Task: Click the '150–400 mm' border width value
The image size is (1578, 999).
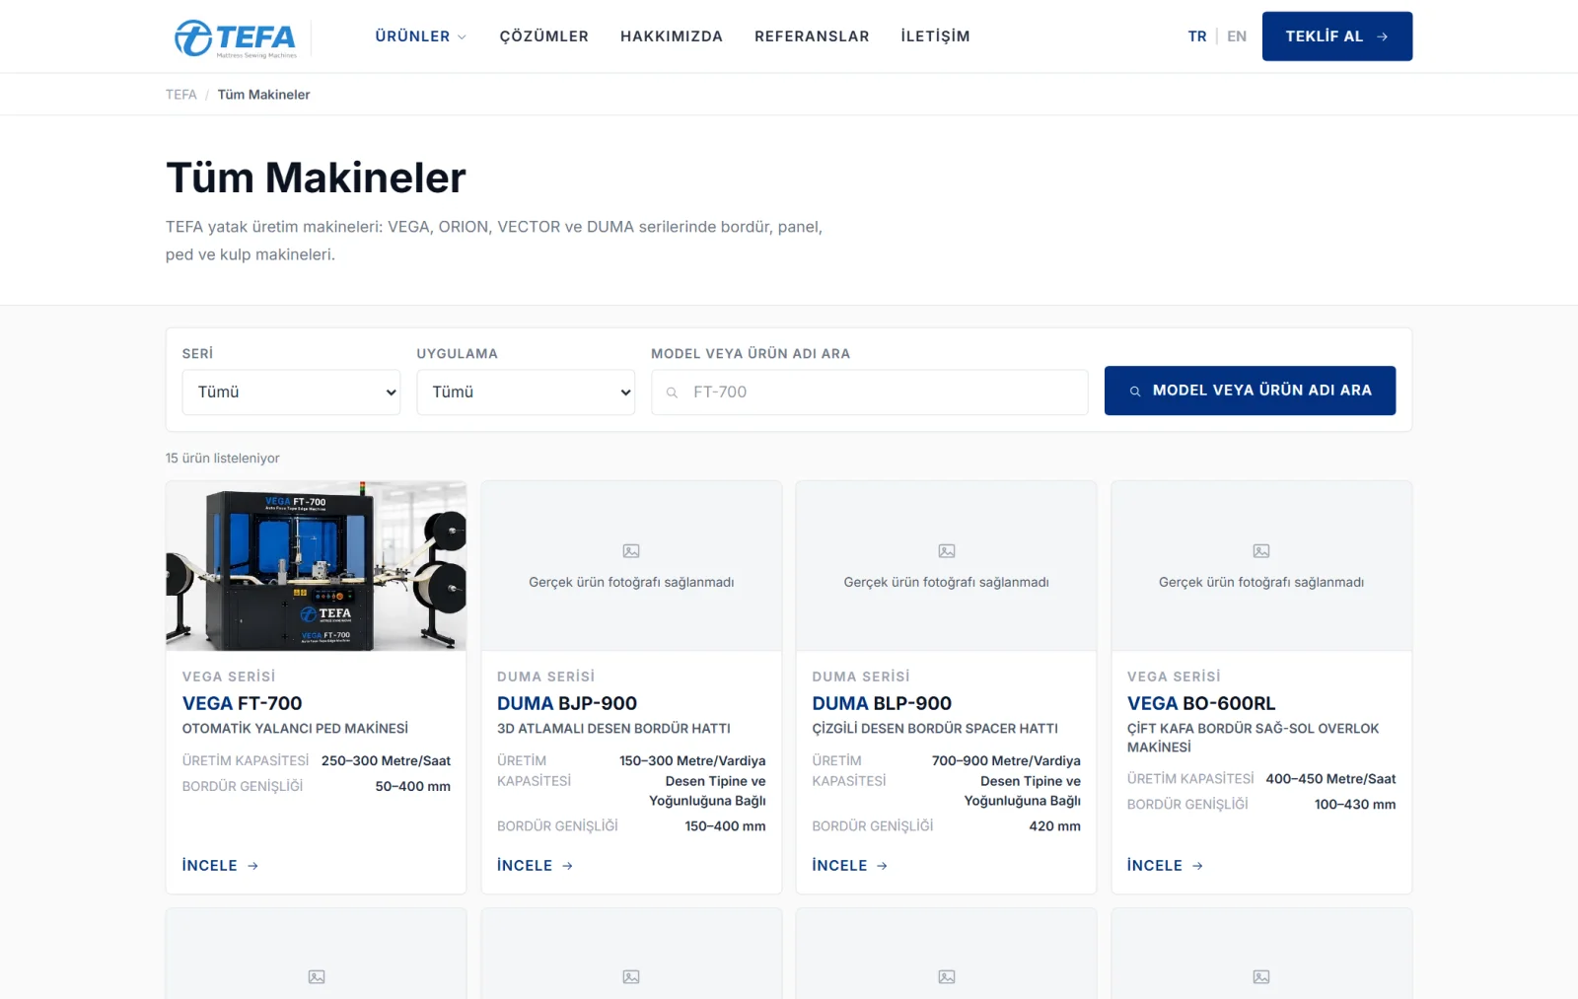Action: (725, 826)
